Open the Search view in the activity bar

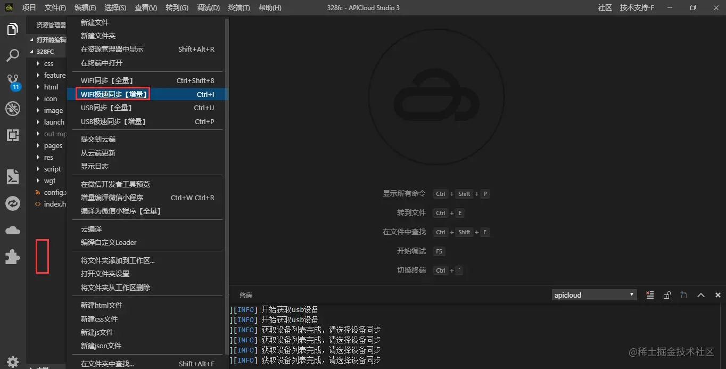coord(13,55)
